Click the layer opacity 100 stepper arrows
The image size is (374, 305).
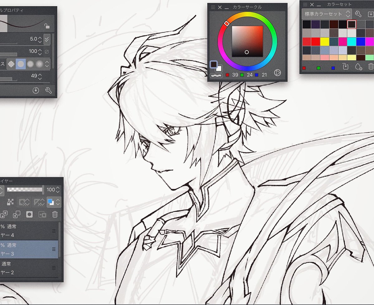point(58,190)
